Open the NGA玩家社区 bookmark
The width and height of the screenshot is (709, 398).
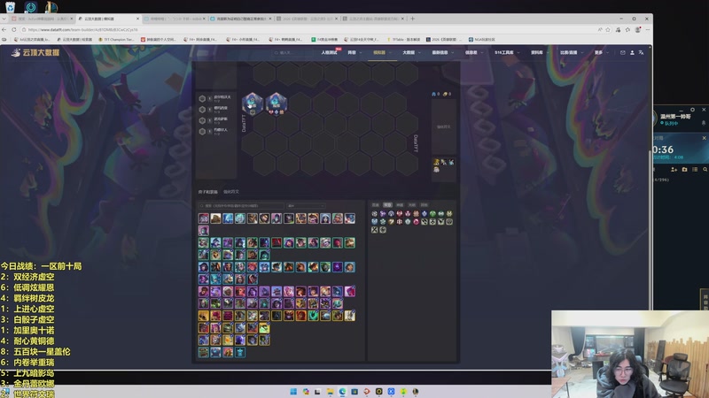point(481,40)
